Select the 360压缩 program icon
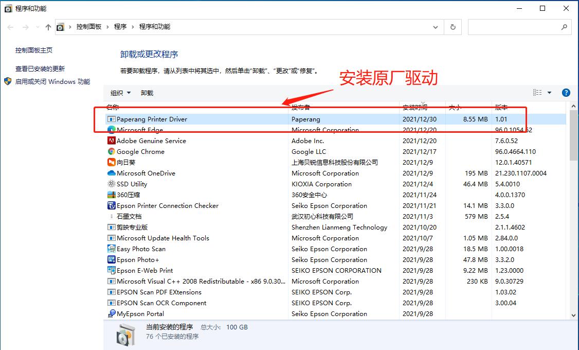This screenshot has height=350, width=579. click(x=110, y=195)
